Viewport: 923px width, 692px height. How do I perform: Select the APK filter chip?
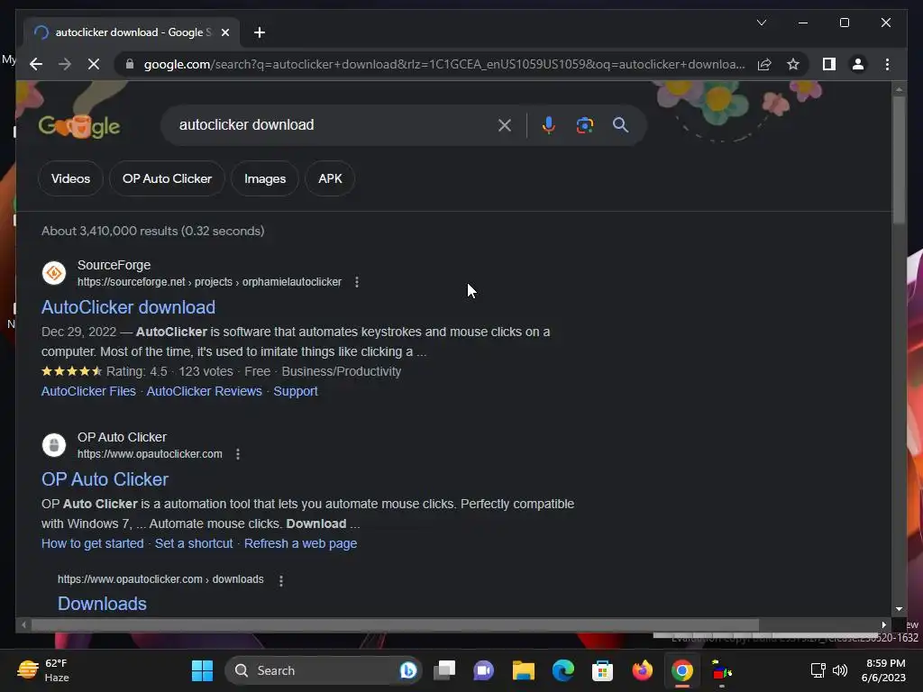point(330,178)
